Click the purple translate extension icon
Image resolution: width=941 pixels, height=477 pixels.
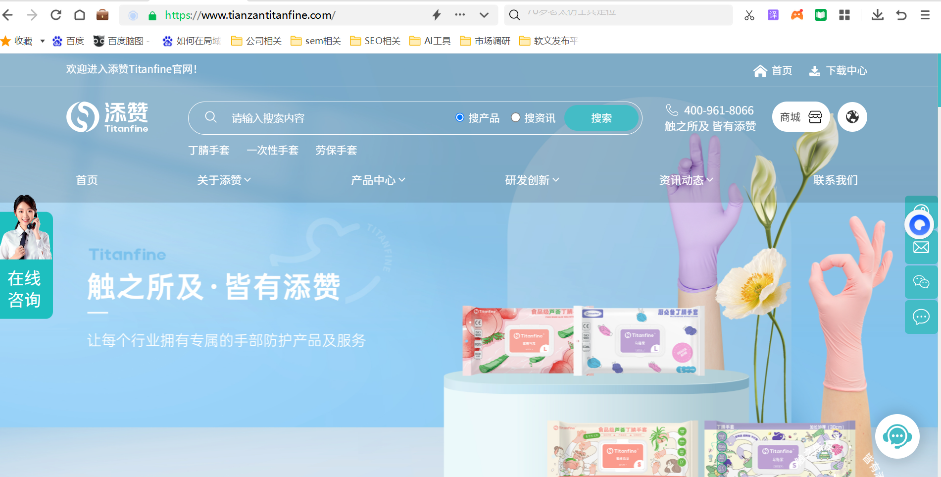(x=773, y=15)
